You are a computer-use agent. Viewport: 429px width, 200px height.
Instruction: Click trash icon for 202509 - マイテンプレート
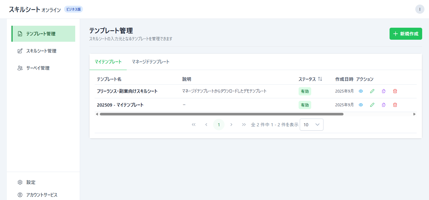click(x=395, y=105)
